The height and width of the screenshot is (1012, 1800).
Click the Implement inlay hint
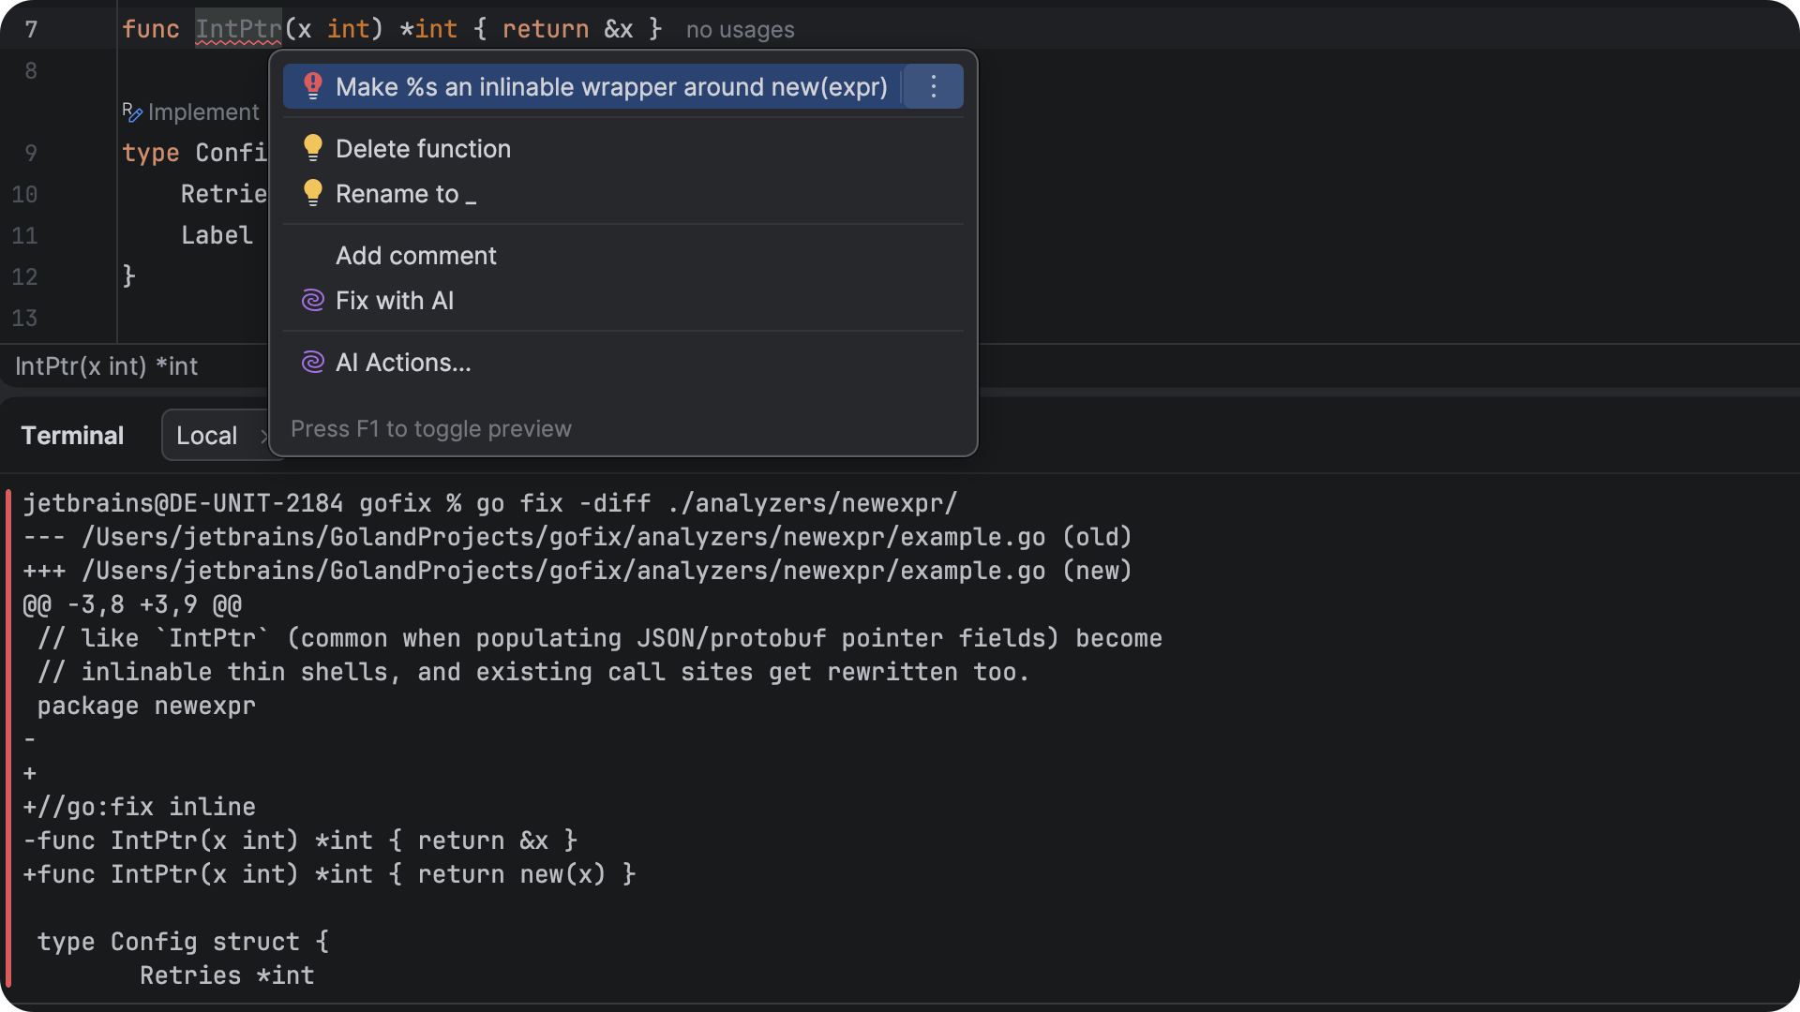point(203,112)
